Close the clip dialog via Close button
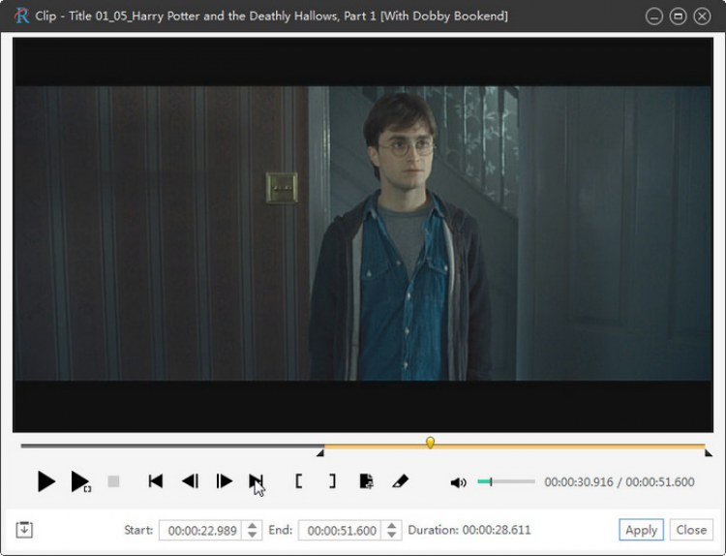Screen dimensions: 726x556 (691, 530)
